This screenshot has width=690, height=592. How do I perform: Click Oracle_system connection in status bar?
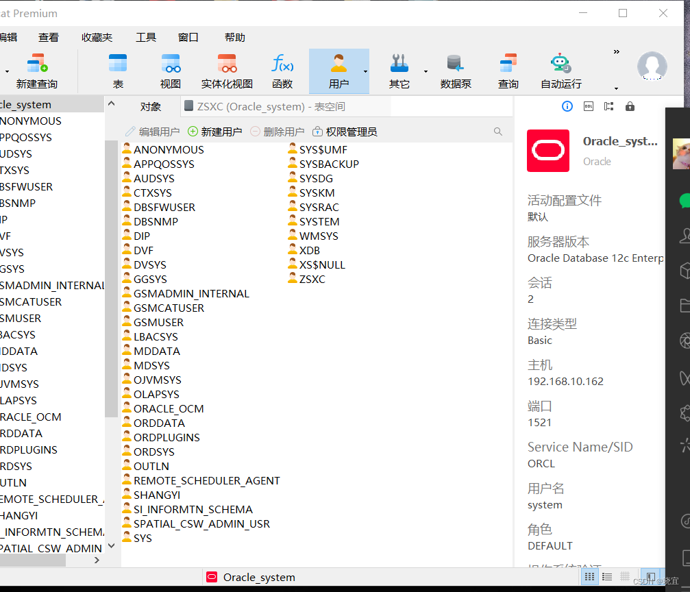[251, 577]
